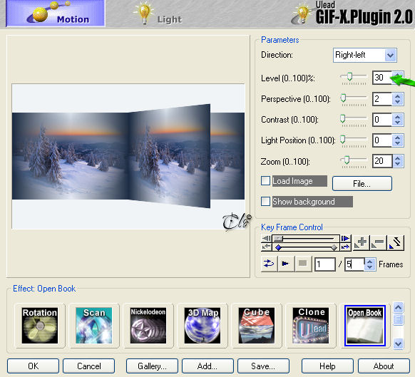Viewport: 415px width, 377px height.
Task: Click the Level percentage slider
Action: 354,78
